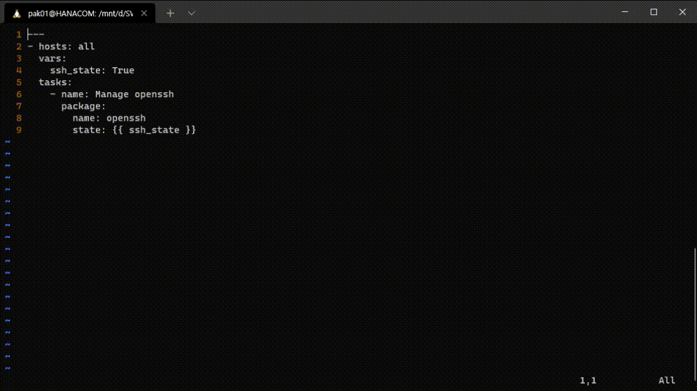The height and width of the screenshot is (391, 697).
Task: Close the pak01@HANACOM tab
Action: pyautogui.click(x=144, y=13)
